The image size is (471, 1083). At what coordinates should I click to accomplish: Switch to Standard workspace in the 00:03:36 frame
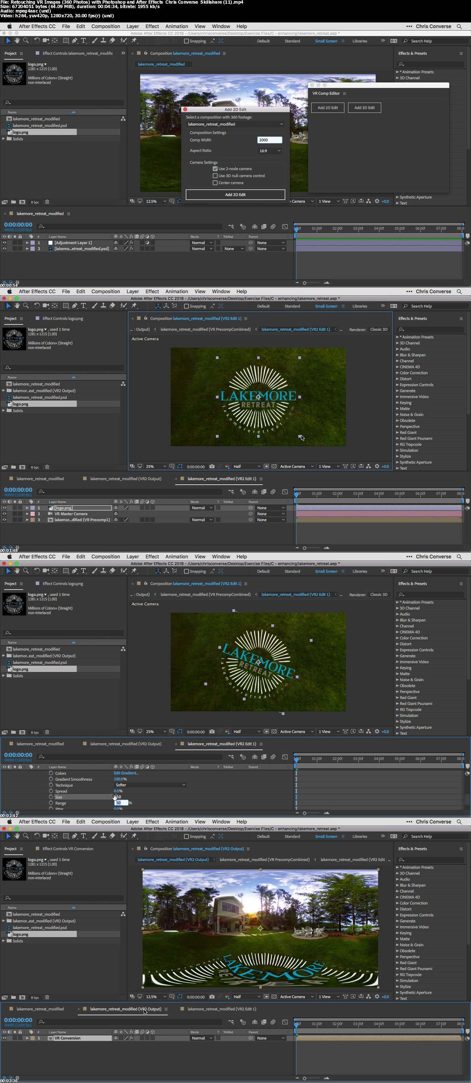point(293,836)
